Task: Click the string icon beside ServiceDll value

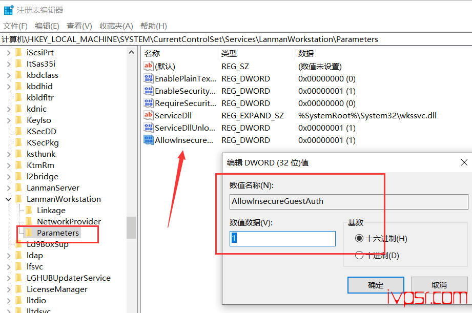Action: pyautogui.click(x=149, y=116)
